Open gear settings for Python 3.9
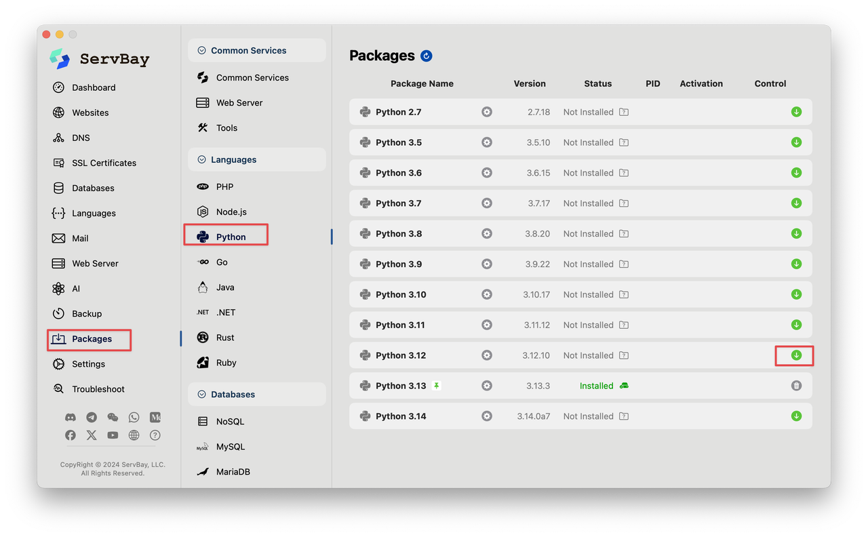The height and width of the screenshot is (537, 868). click(x=487, y=264)
